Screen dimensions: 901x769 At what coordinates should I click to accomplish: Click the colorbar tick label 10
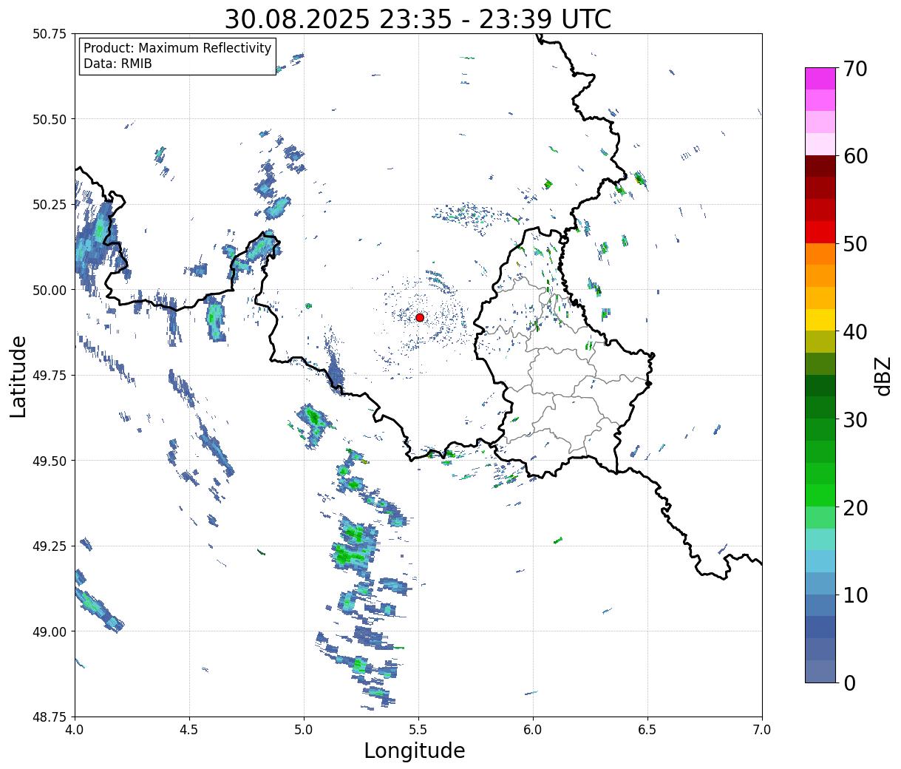(x=854, y=595)
